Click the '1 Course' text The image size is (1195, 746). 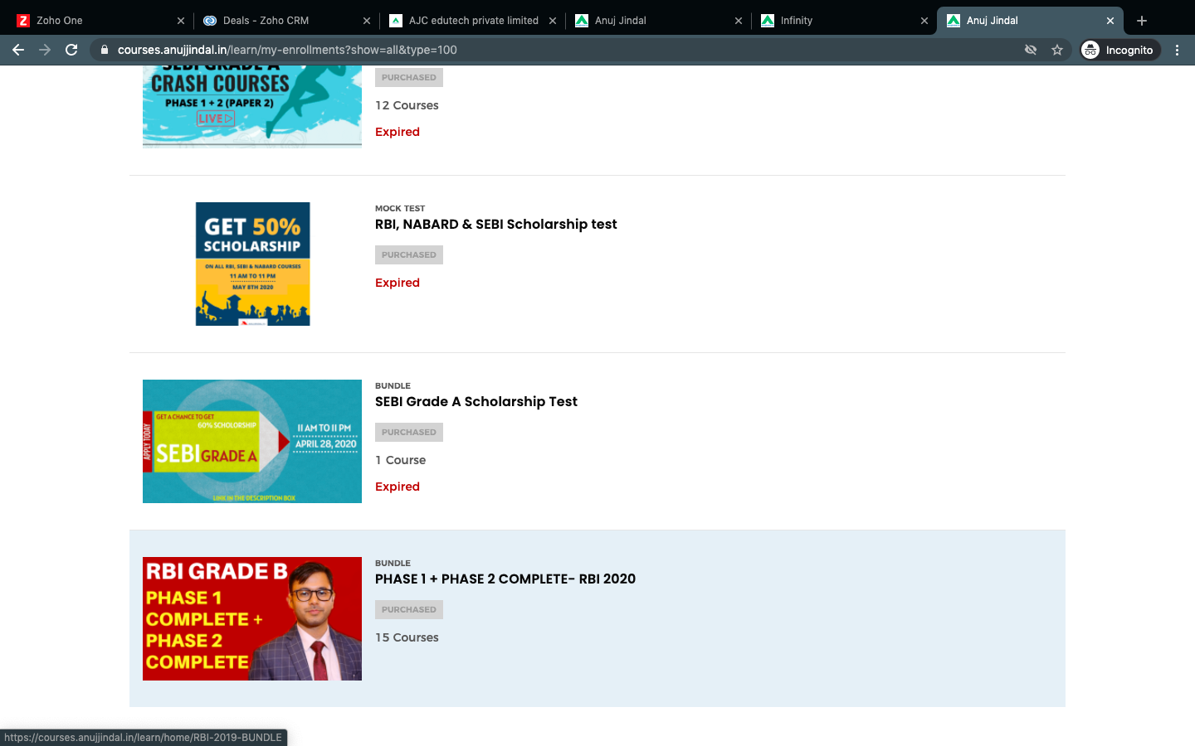tap(400, 460)
